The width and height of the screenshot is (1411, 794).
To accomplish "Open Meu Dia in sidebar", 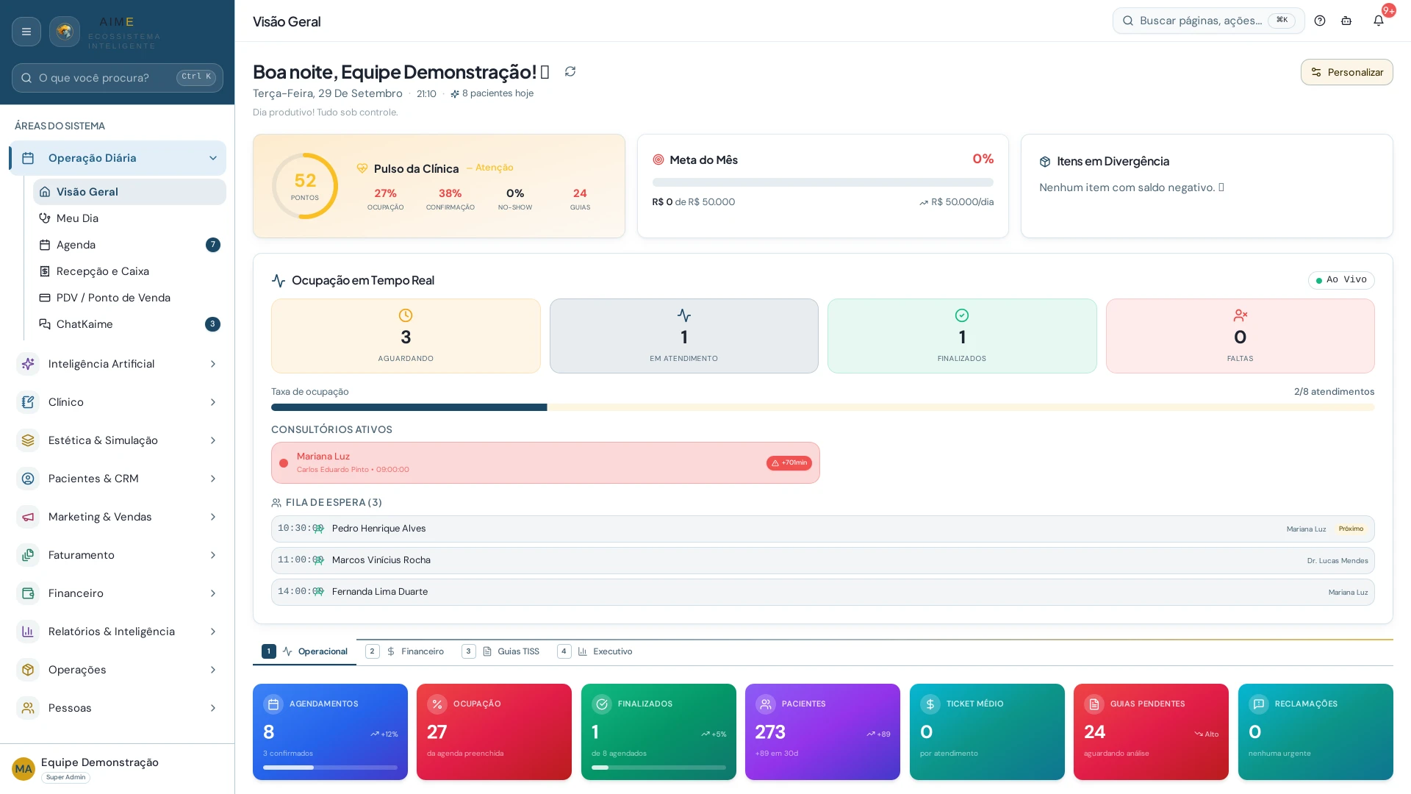I will [x=129, y=218].
